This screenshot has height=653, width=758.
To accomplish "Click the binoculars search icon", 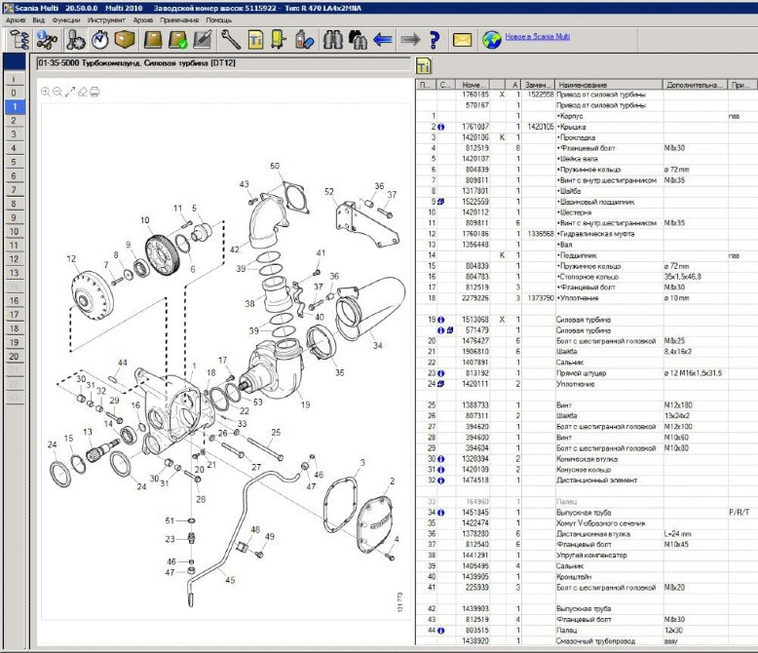I will pyautogui.click(x=330, y=40).
